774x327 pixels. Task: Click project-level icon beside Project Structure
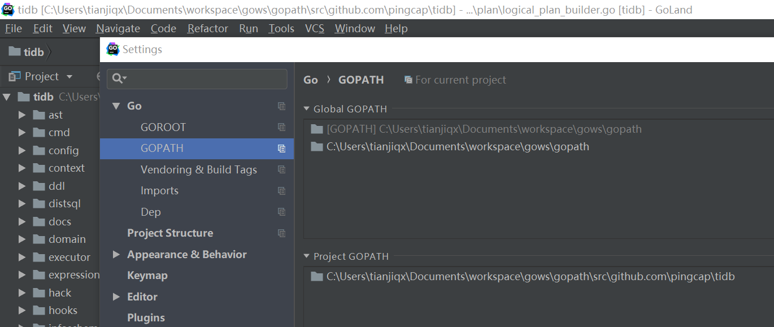281,233
